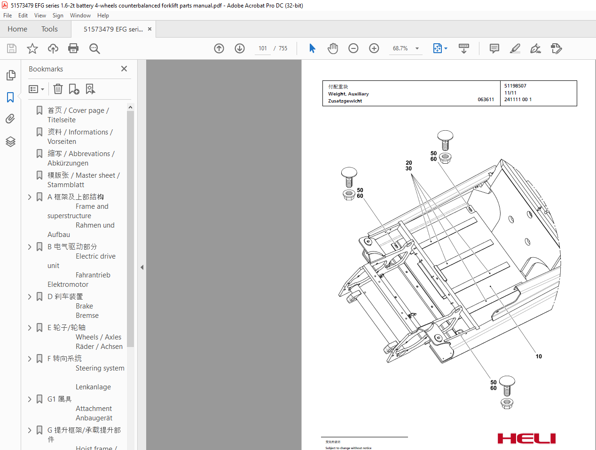This screenshot has height=450, width=596.
Task: Open the Find text search tool
Action: pyautogui.click(x=94, y=48)
